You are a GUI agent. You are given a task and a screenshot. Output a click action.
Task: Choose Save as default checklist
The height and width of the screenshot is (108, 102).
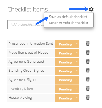pyautogui.click(x=68, y=17)
